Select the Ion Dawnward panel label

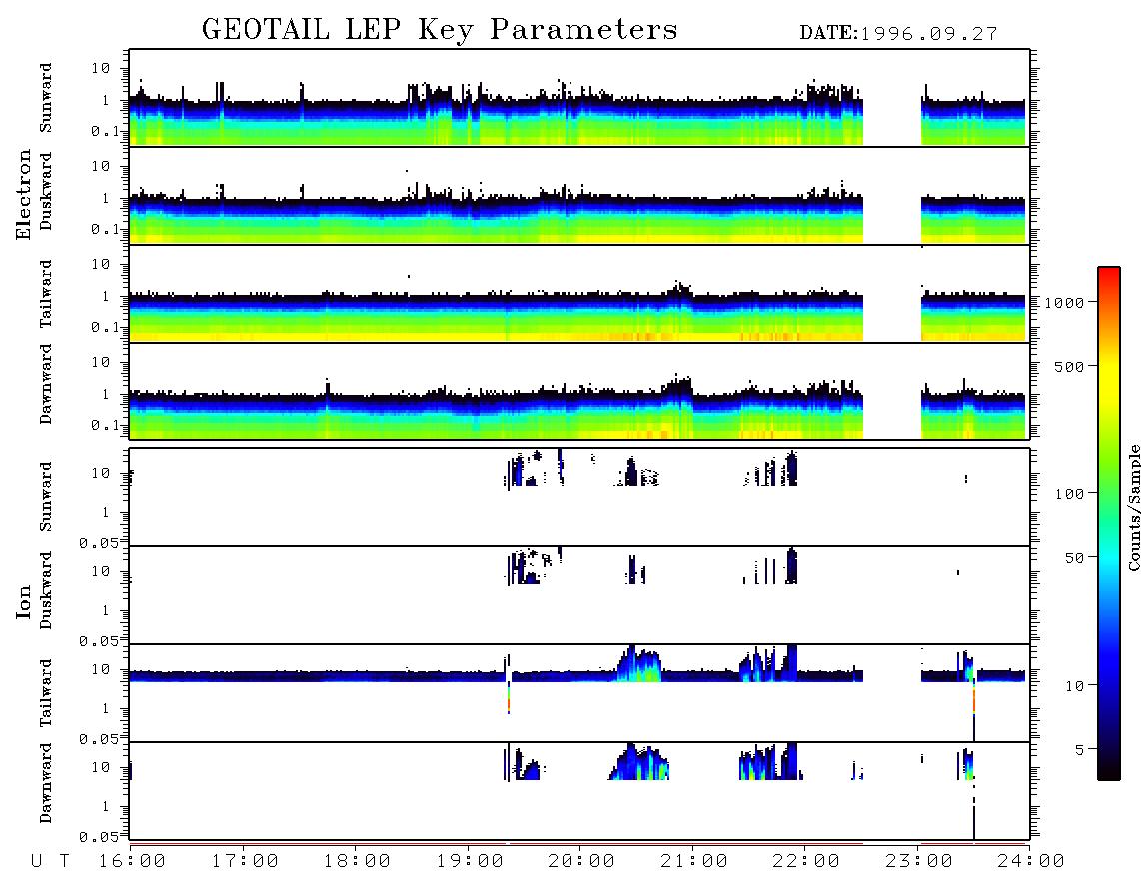click(46, 783)
